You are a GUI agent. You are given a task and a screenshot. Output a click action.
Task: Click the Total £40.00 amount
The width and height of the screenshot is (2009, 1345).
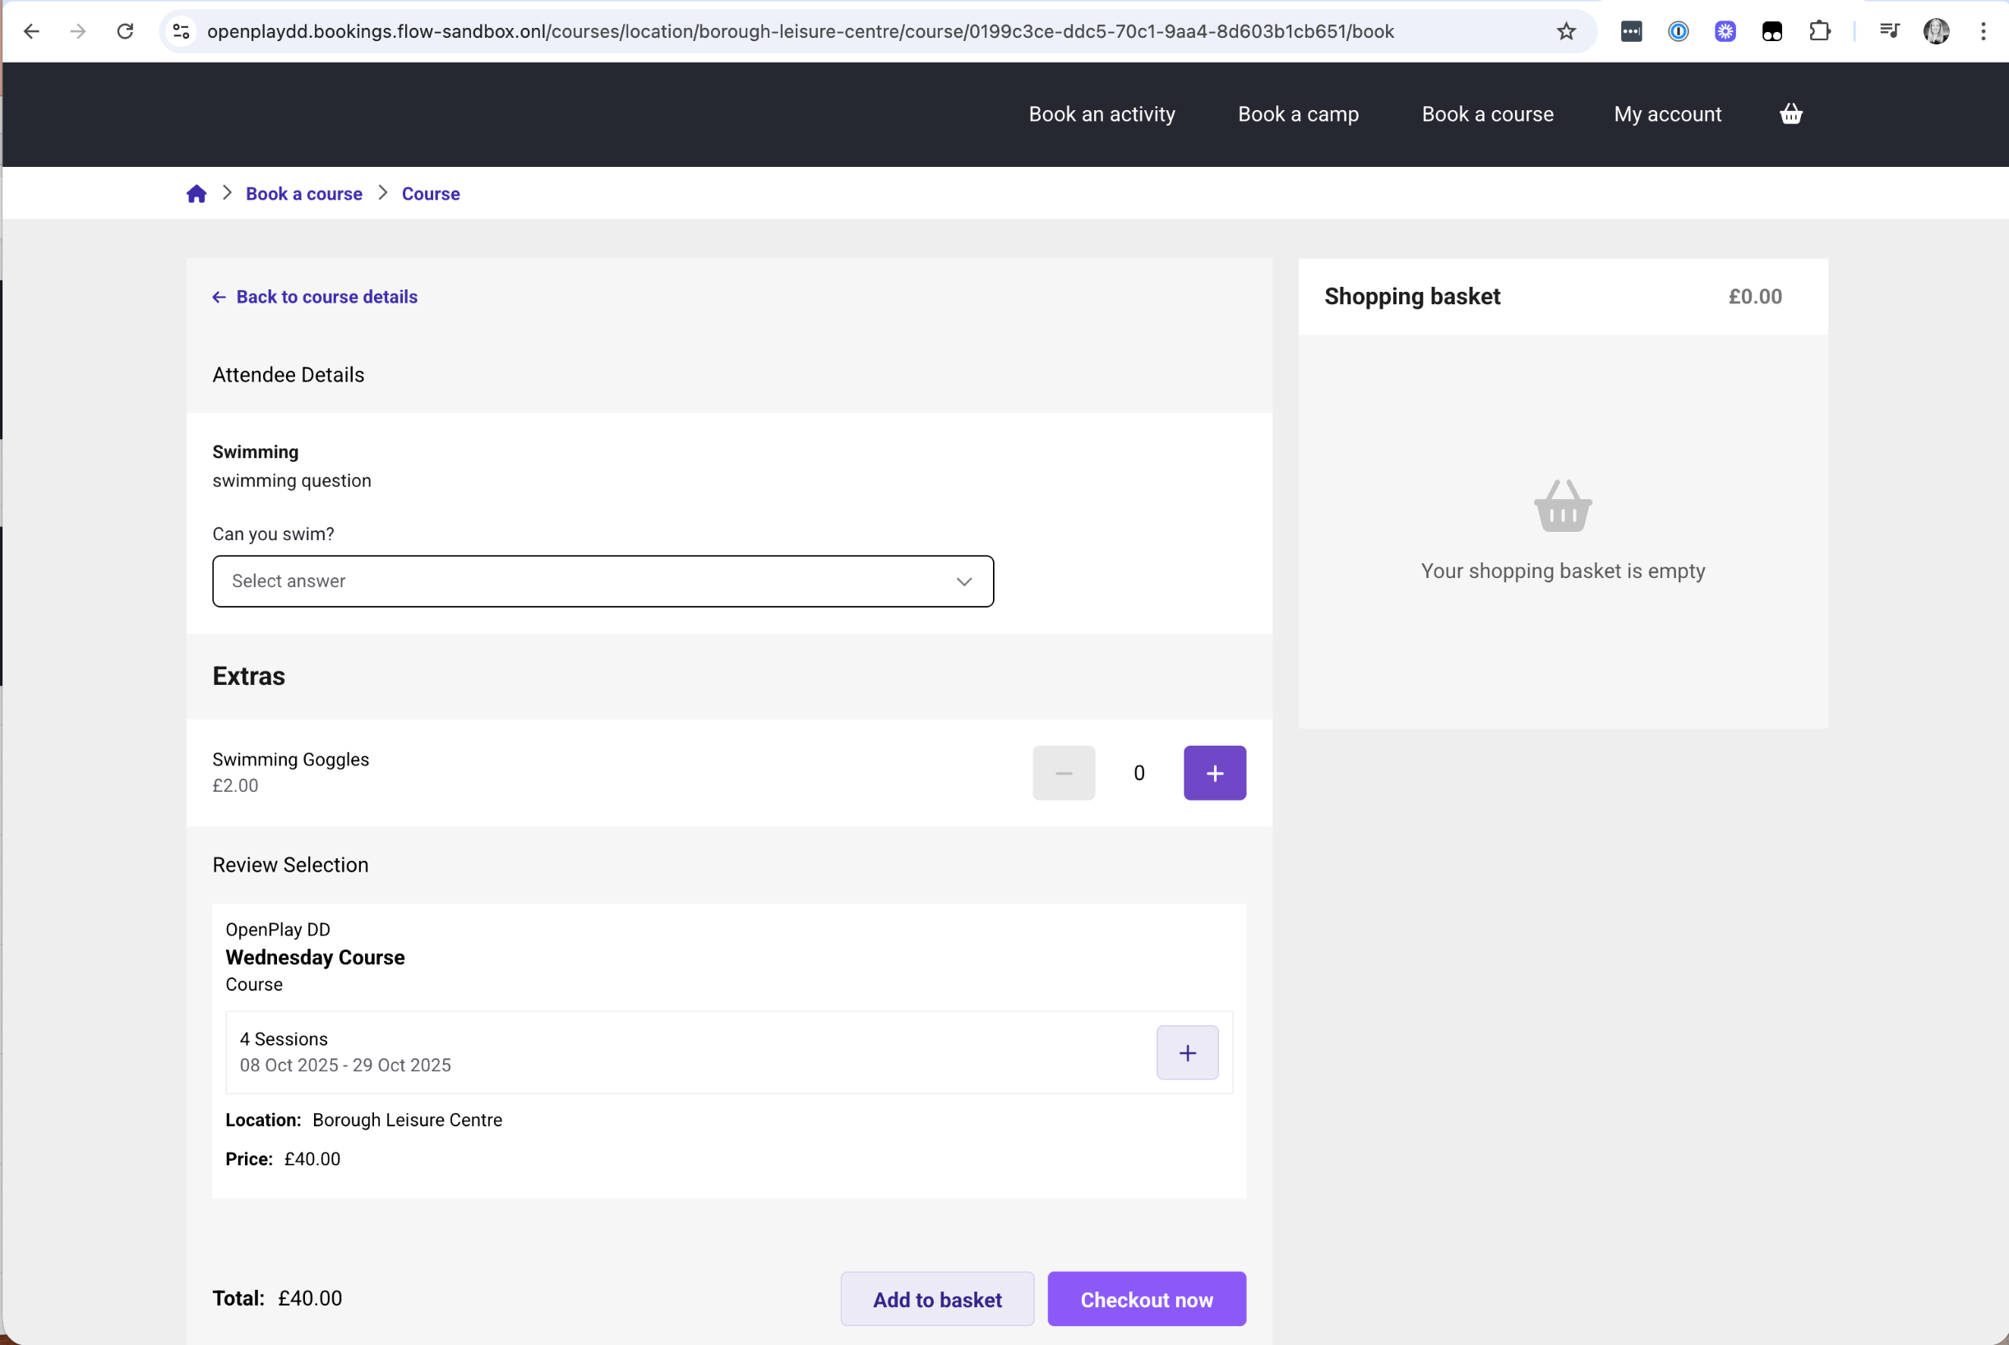tap(310, 1298)
